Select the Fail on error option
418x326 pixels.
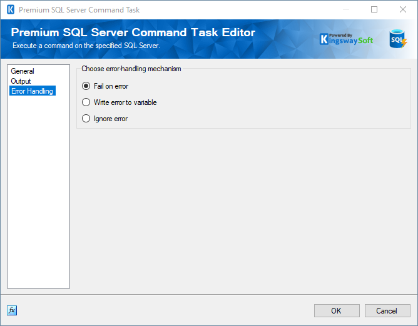pos(106,86)
